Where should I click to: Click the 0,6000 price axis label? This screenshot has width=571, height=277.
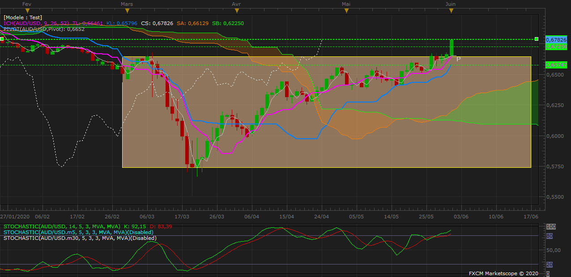[555, 136]
